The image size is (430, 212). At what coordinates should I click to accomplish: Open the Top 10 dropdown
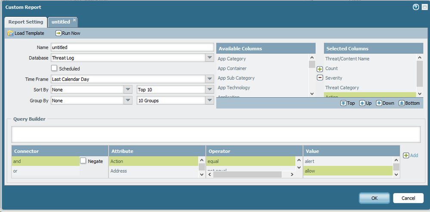[x=209, y=89]
